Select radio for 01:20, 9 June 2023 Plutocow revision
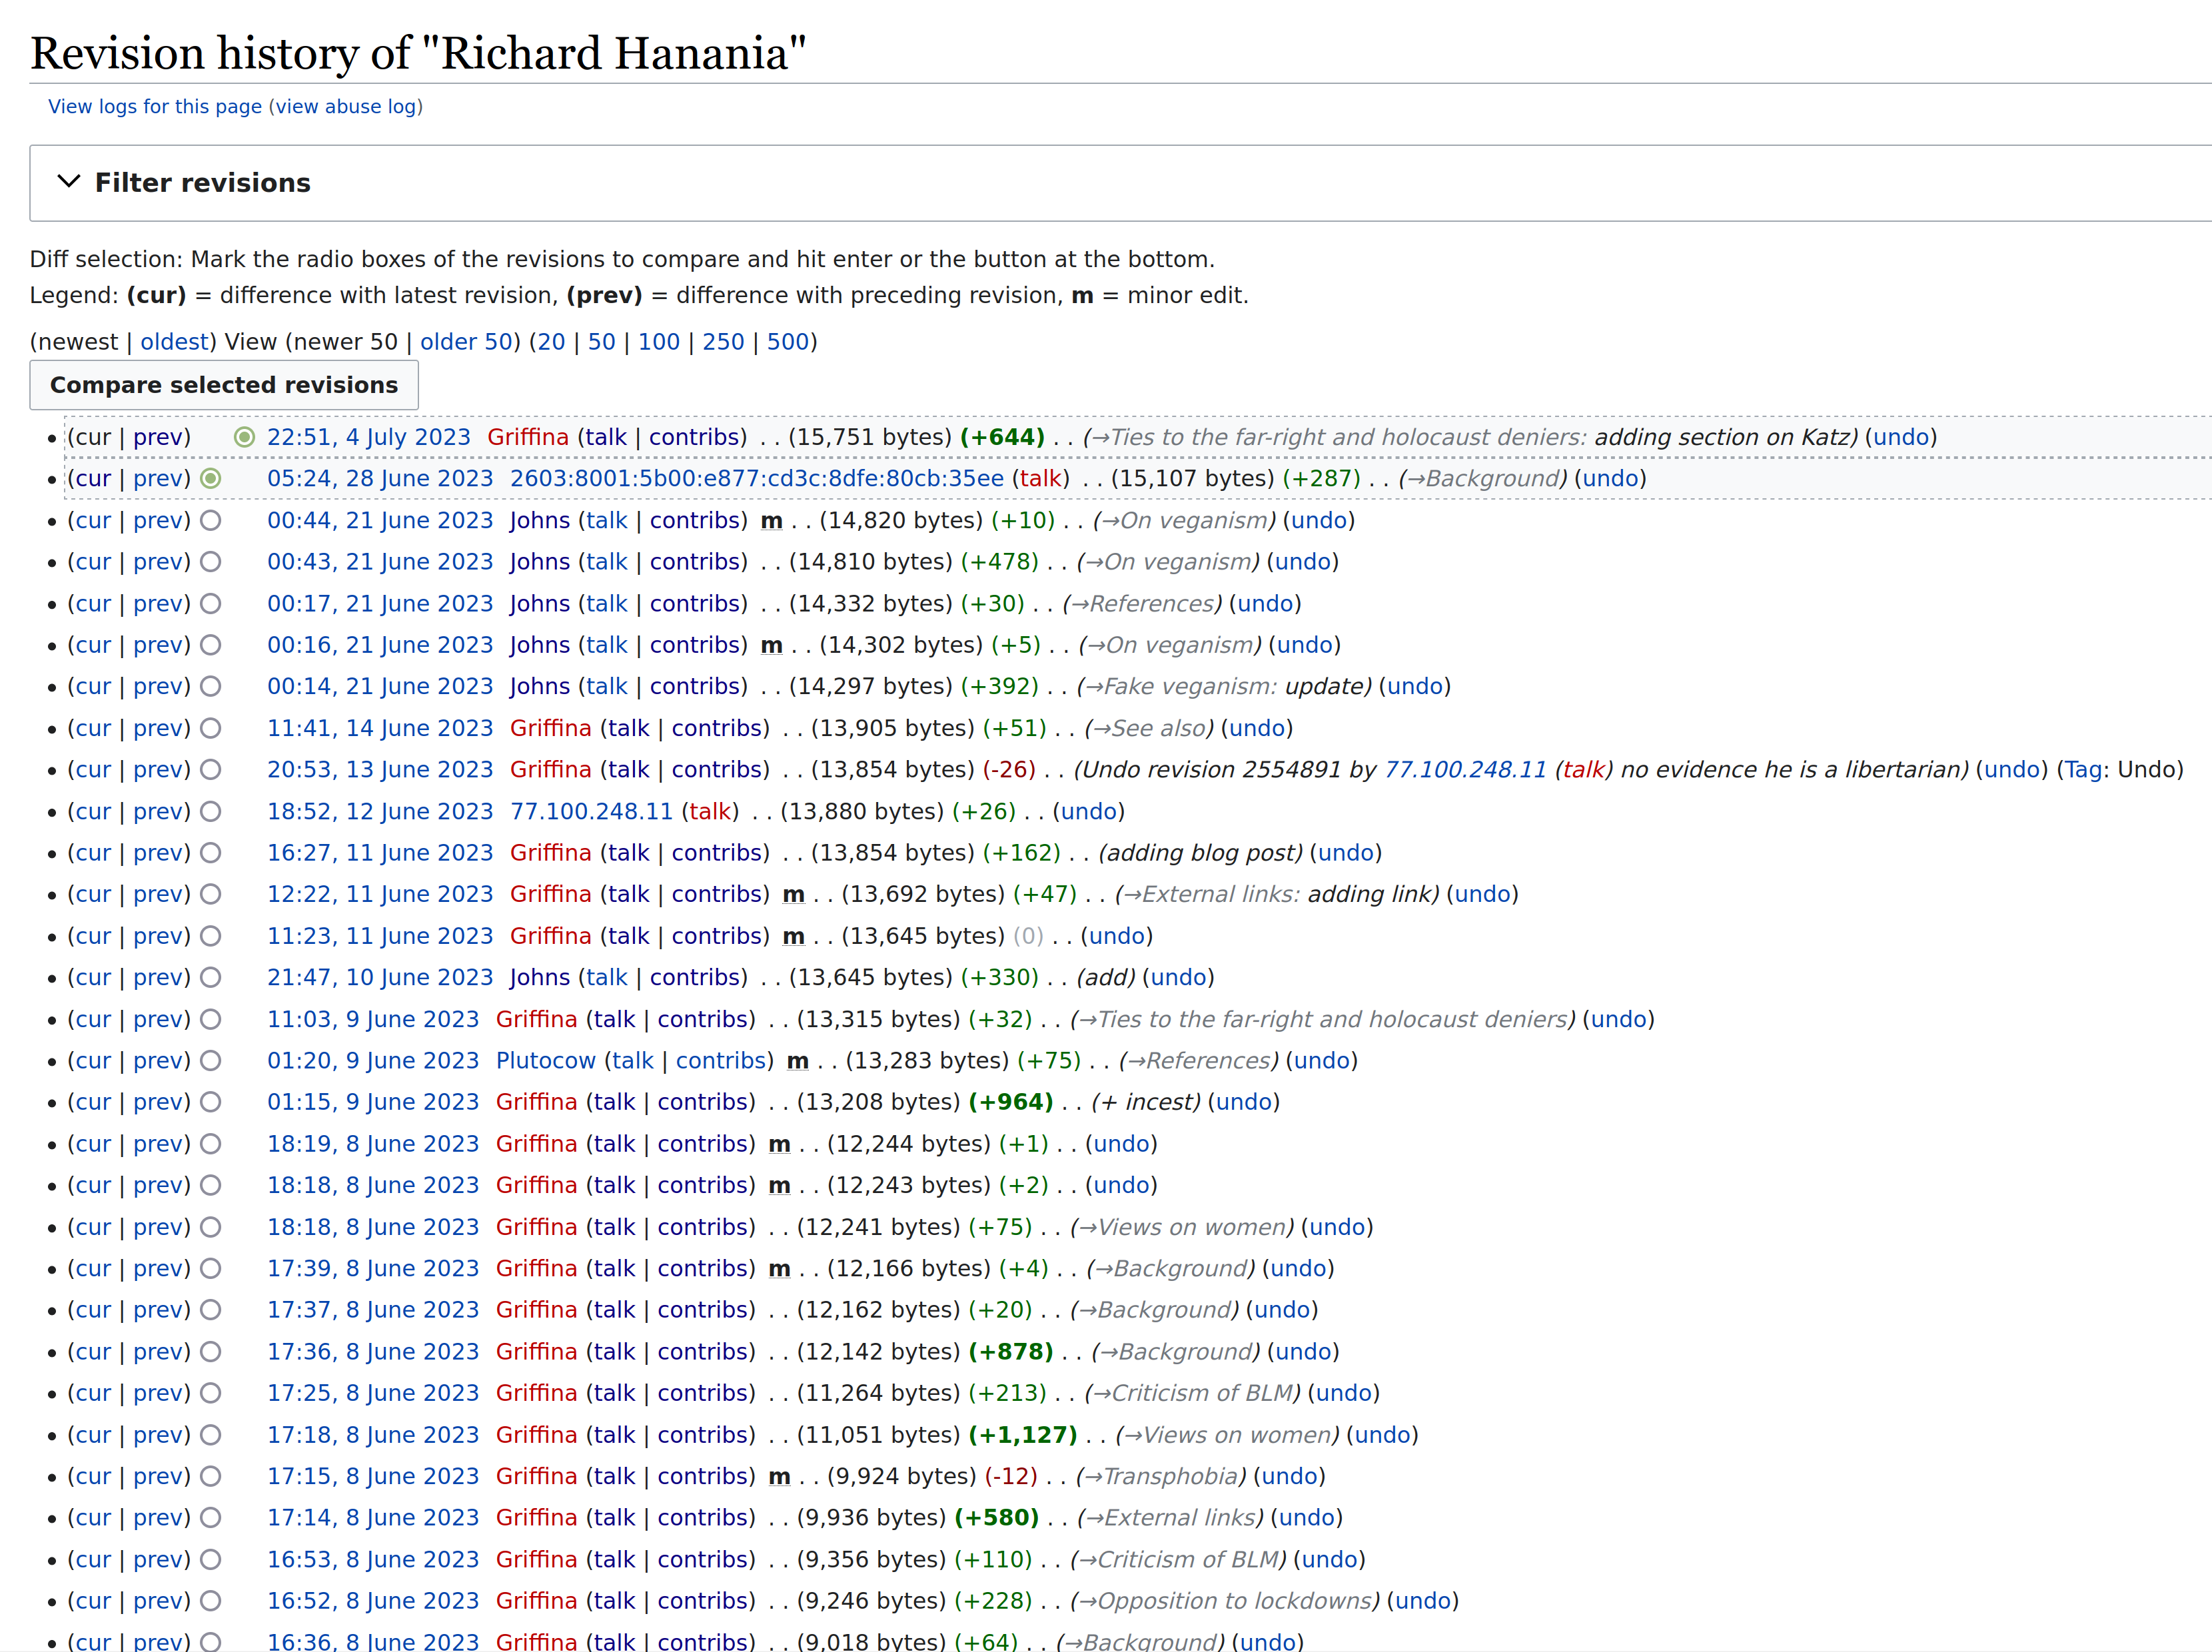2212x1652 pixels. [x=210, y=1060]
